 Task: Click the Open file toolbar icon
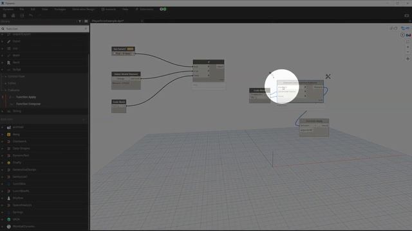pos(13,15)
